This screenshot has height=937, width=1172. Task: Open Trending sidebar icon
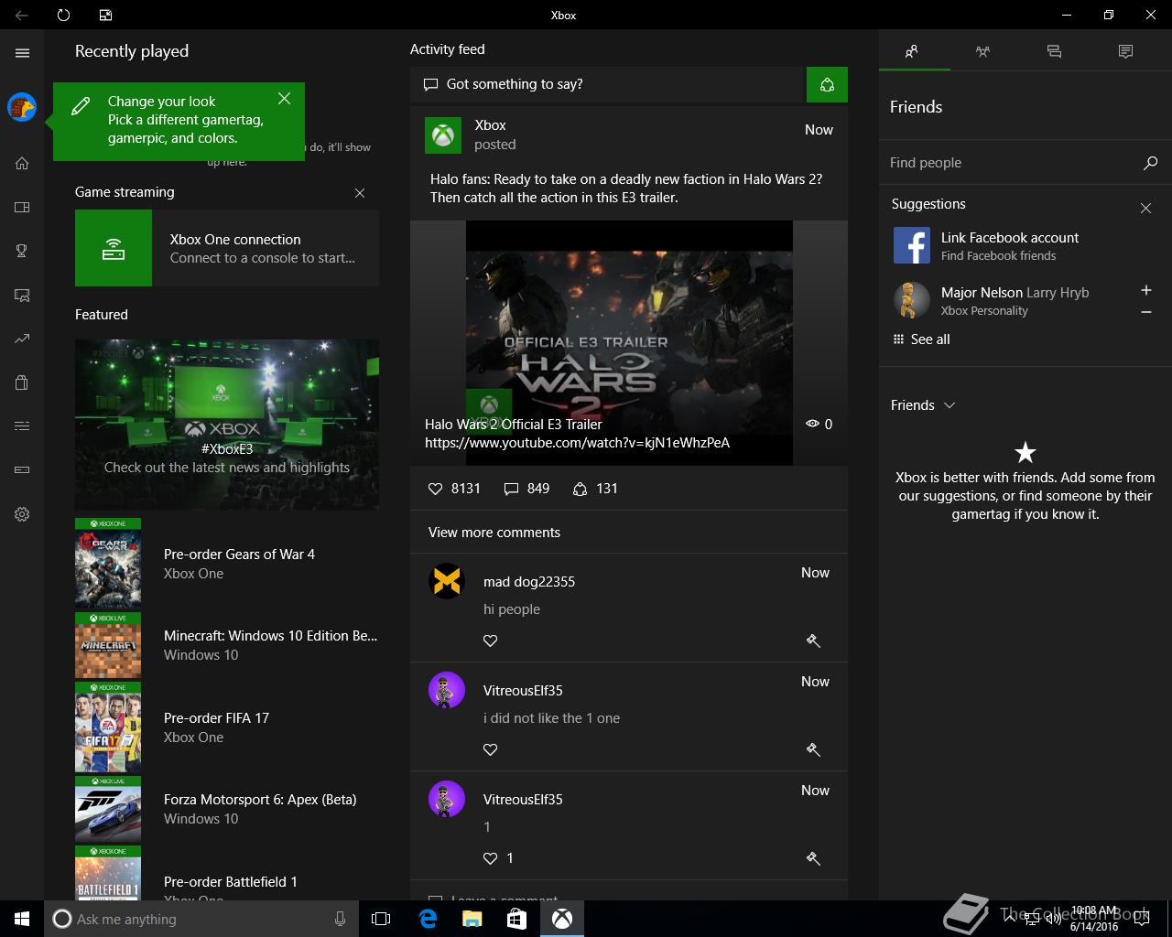click(22, 339)
